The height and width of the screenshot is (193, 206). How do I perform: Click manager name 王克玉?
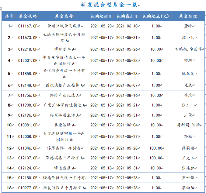(188, 158)
